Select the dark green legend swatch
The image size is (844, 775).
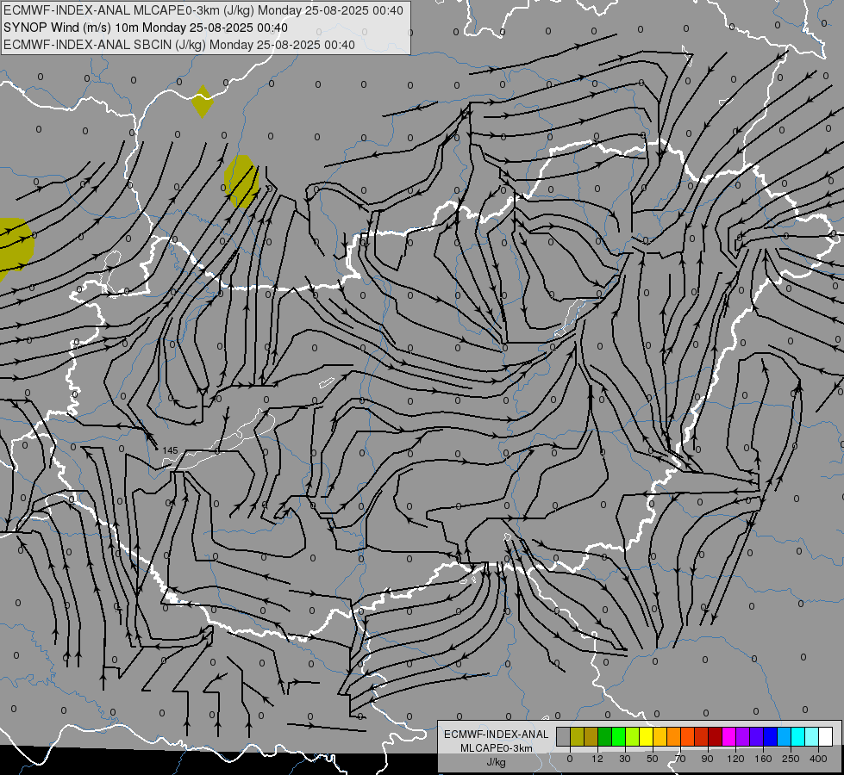tap(605, 736)
